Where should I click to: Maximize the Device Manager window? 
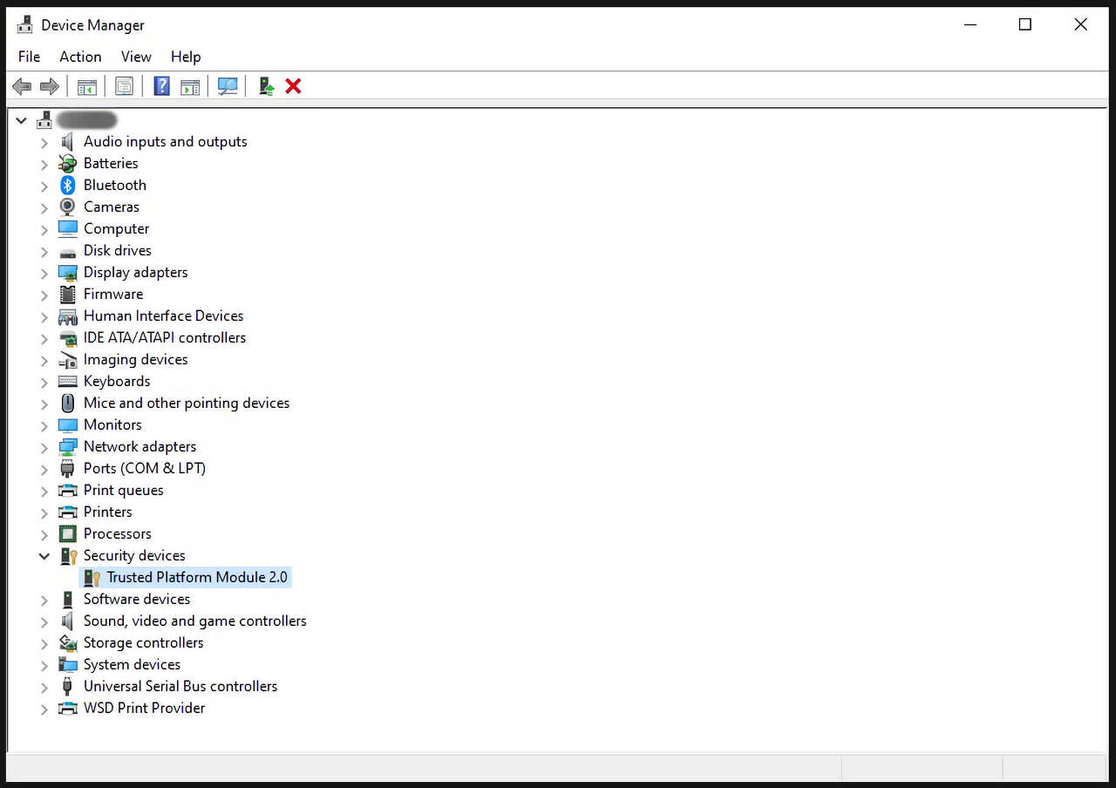point(1025,24)
